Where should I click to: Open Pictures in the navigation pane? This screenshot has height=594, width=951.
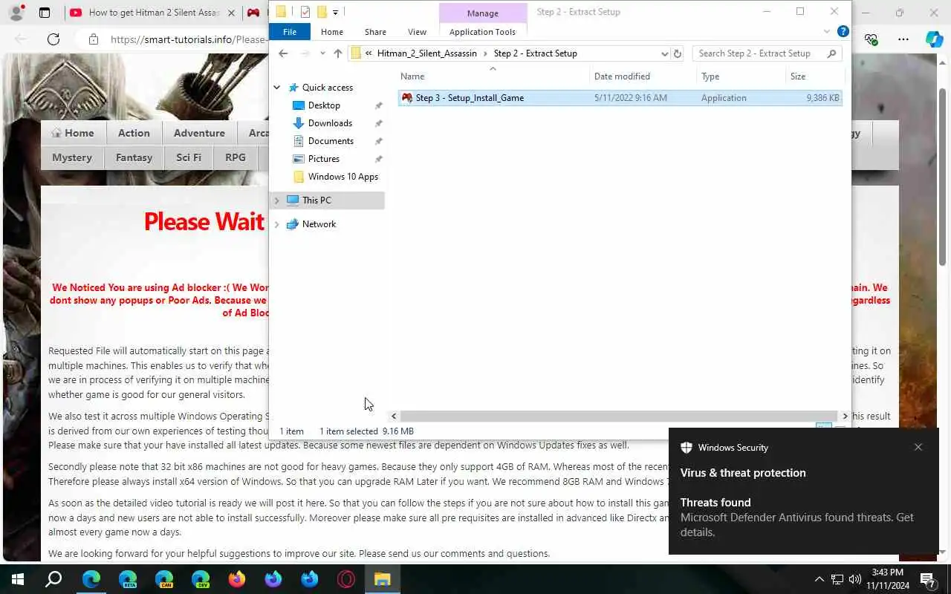click(x=323, y=159)
